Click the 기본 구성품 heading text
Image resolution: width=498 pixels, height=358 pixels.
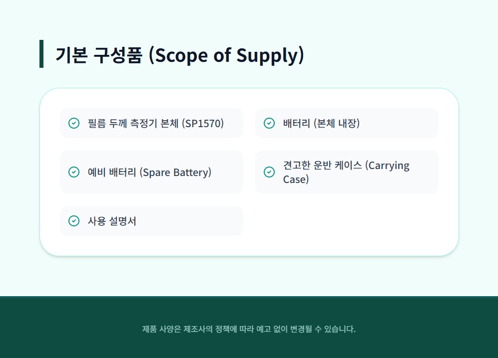point(99,54)
